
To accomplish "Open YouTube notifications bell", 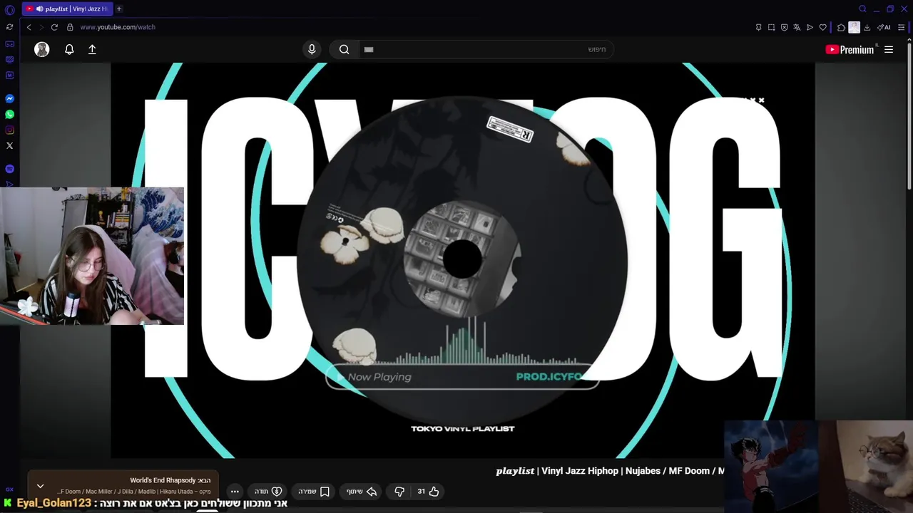I will click(69, 49).
